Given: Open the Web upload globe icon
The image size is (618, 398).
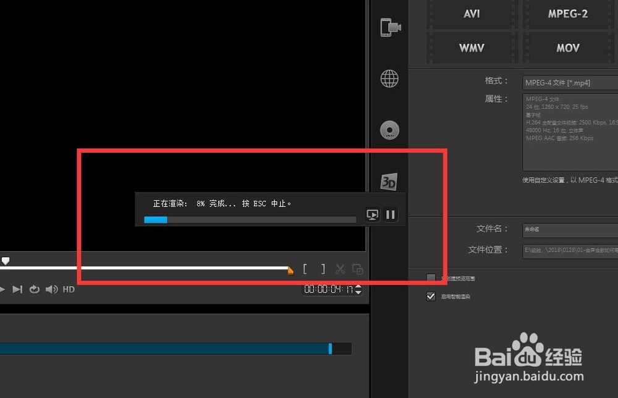Looking at the screenshot, I should click(389, 78).
